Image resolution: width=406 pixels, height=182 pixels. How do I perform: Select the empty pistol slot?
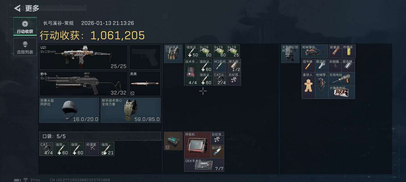tap(145, 57)
